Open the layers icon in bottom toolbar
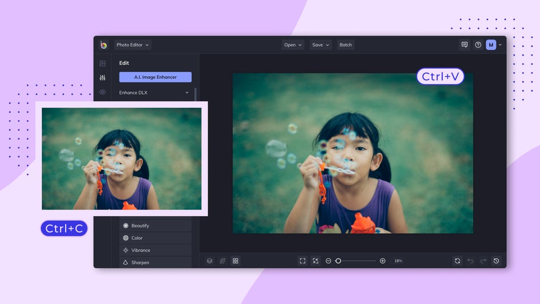Screen dimensions: 540x304 (209, 261)
